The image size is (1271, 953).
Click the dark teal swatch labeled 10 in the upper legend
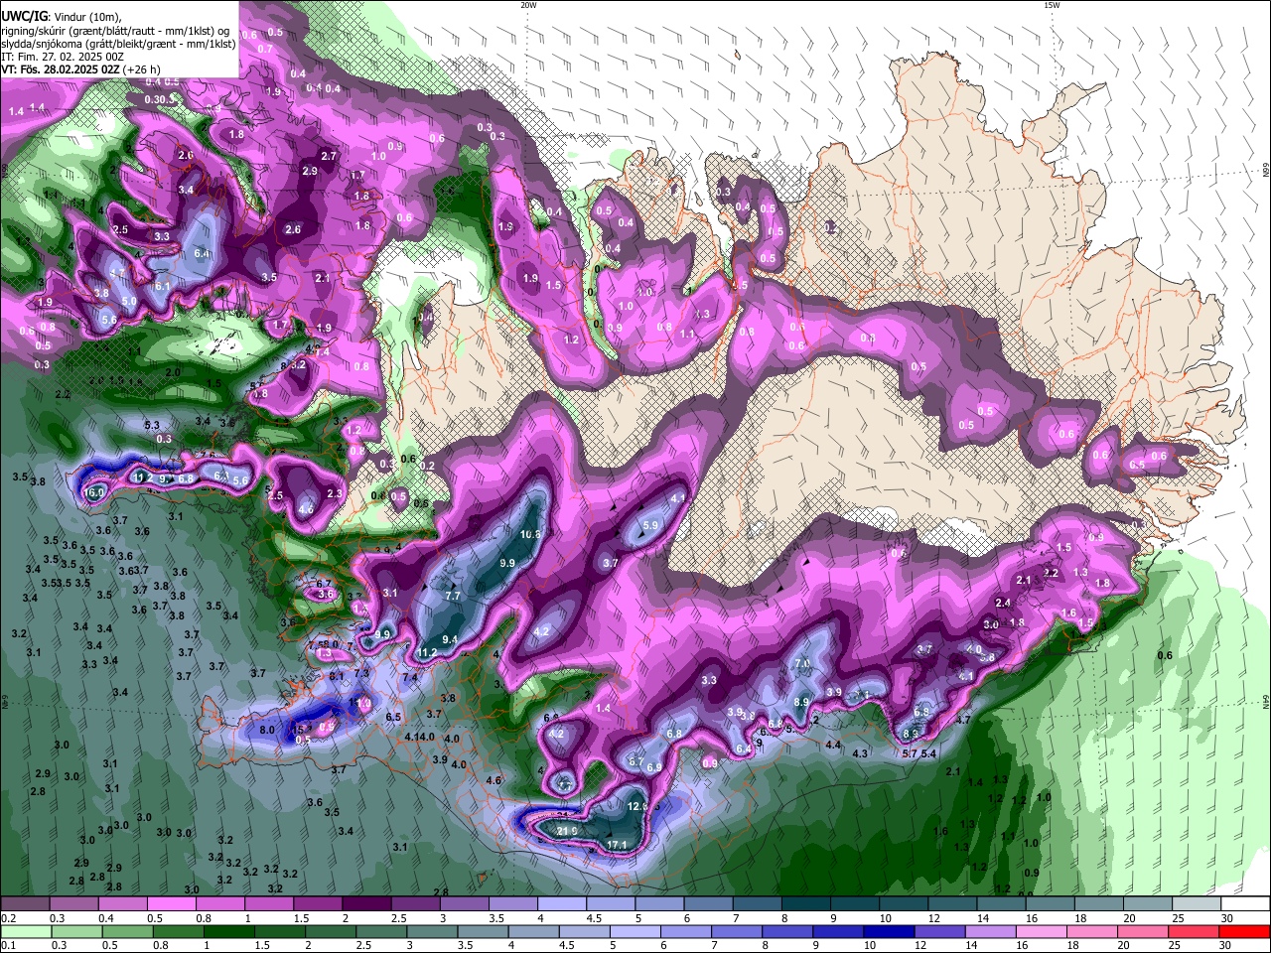coord(903,903)
